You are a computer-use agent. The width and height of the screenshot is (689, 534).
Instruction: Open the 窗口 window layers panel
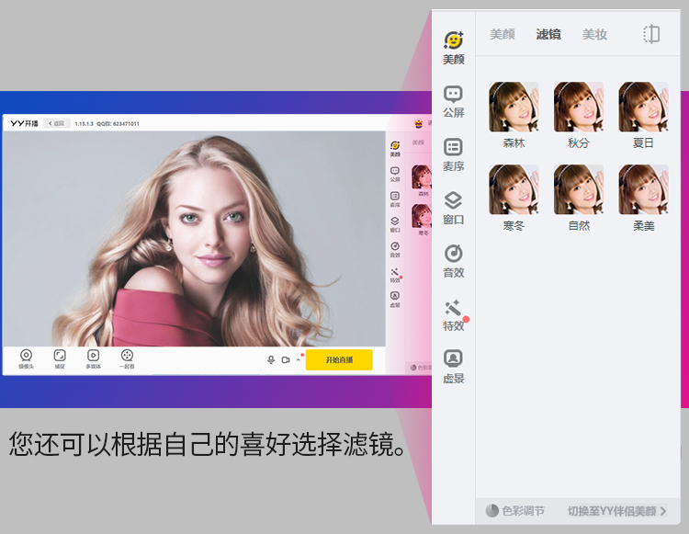coord(453,207)
